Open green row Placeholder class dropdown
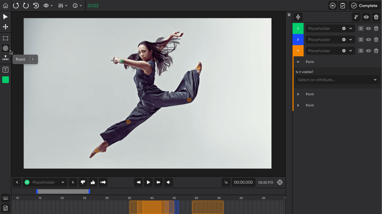 point(351,29)
